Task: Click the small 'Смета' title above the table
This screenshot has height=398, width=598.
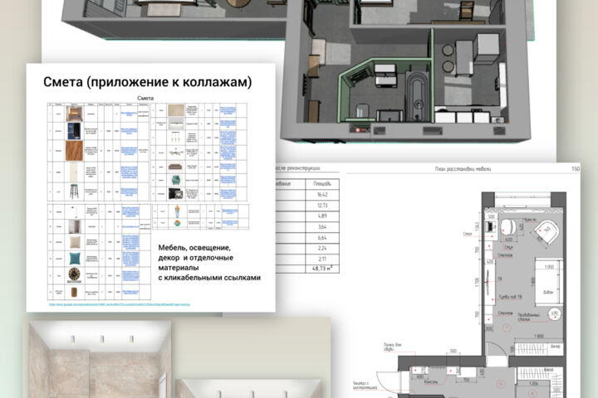Action: point(145,99)
